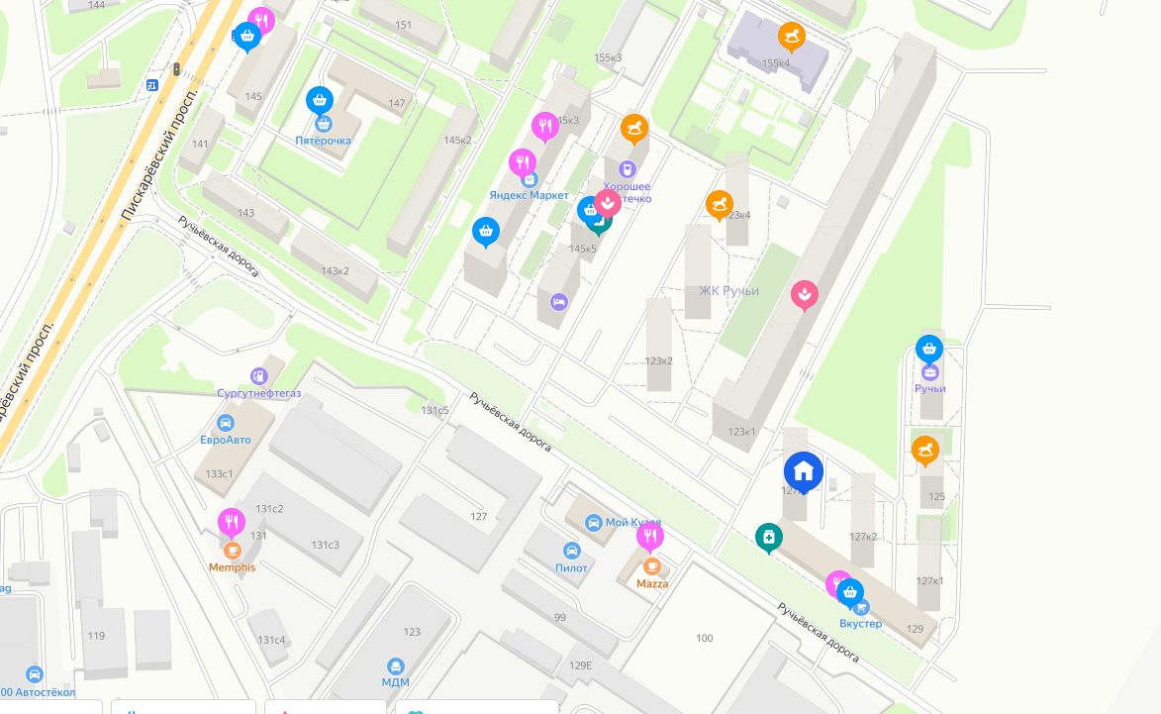Open the Memphis label
This screenshot has height=714, width=1161.
point(232,567)
